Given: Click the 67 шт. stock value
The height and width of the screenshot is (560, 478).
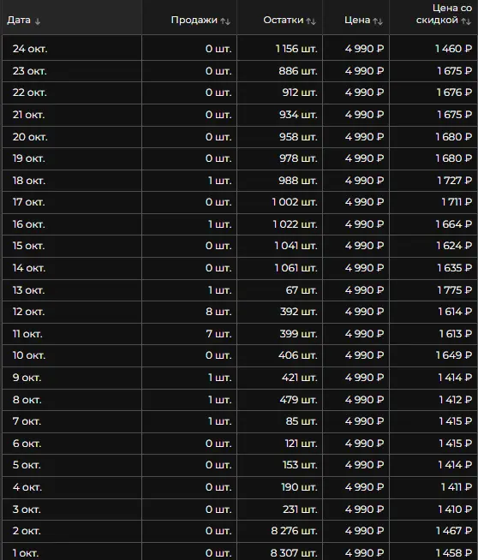Looking at the screenshot, I should [x=302, y=290].
